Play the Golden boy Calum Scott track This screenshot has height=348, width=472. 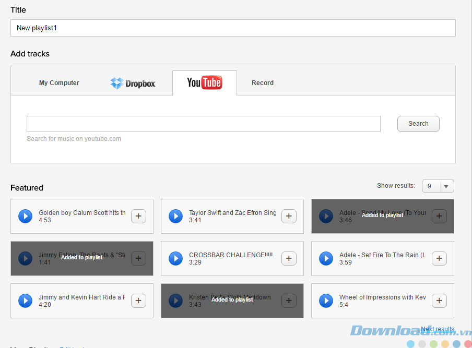[25, 216]
